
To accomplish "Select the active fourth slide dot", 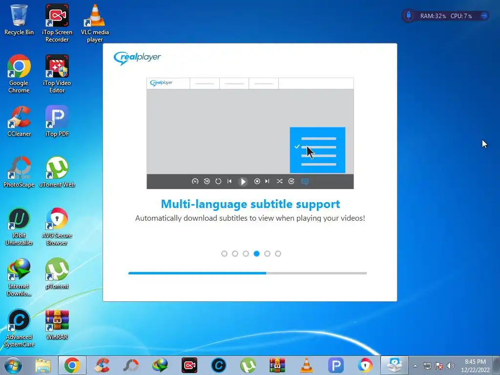I will [256, 253].
